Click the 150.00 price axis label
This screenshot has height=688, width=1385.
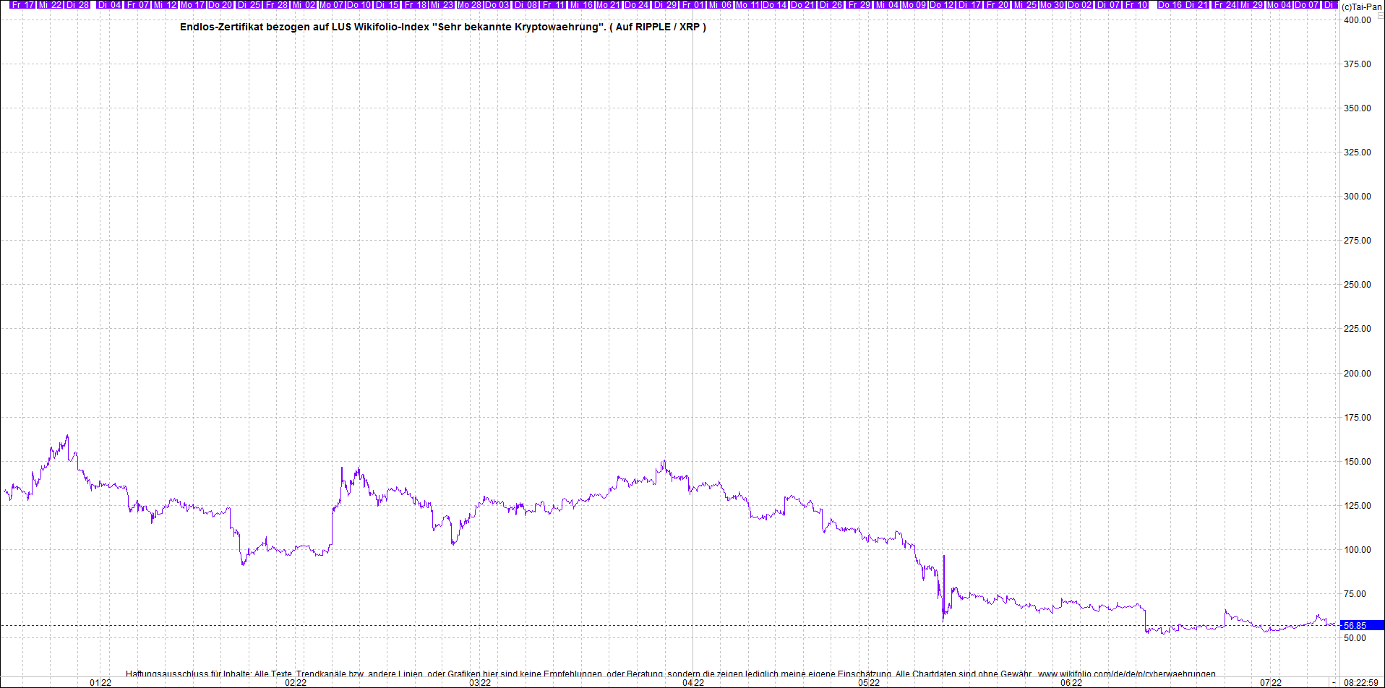1357,462
